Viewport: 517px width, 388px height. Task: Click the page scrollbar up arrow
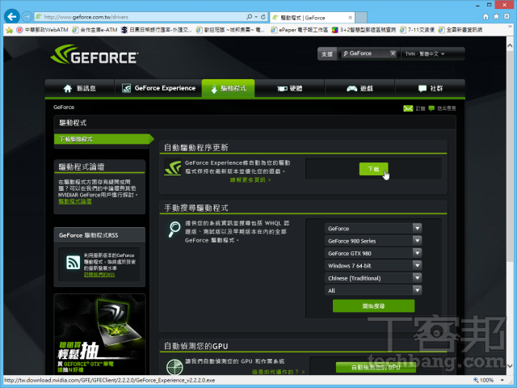click(510, 46)
